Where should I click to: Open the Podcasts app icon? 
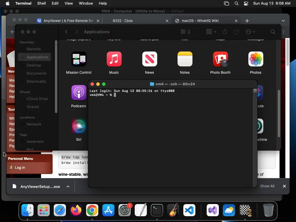coord(79,92)
